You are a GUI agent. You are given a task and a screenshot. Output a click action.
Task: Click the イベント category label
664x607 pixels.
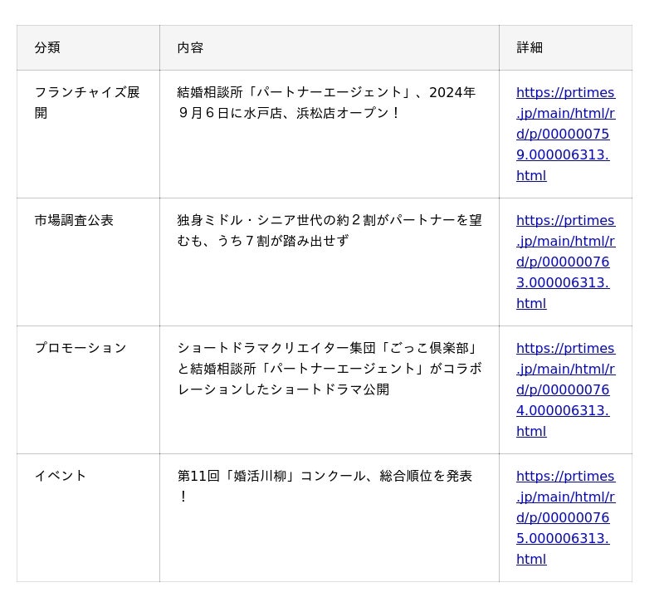click(x=61, y=476)
